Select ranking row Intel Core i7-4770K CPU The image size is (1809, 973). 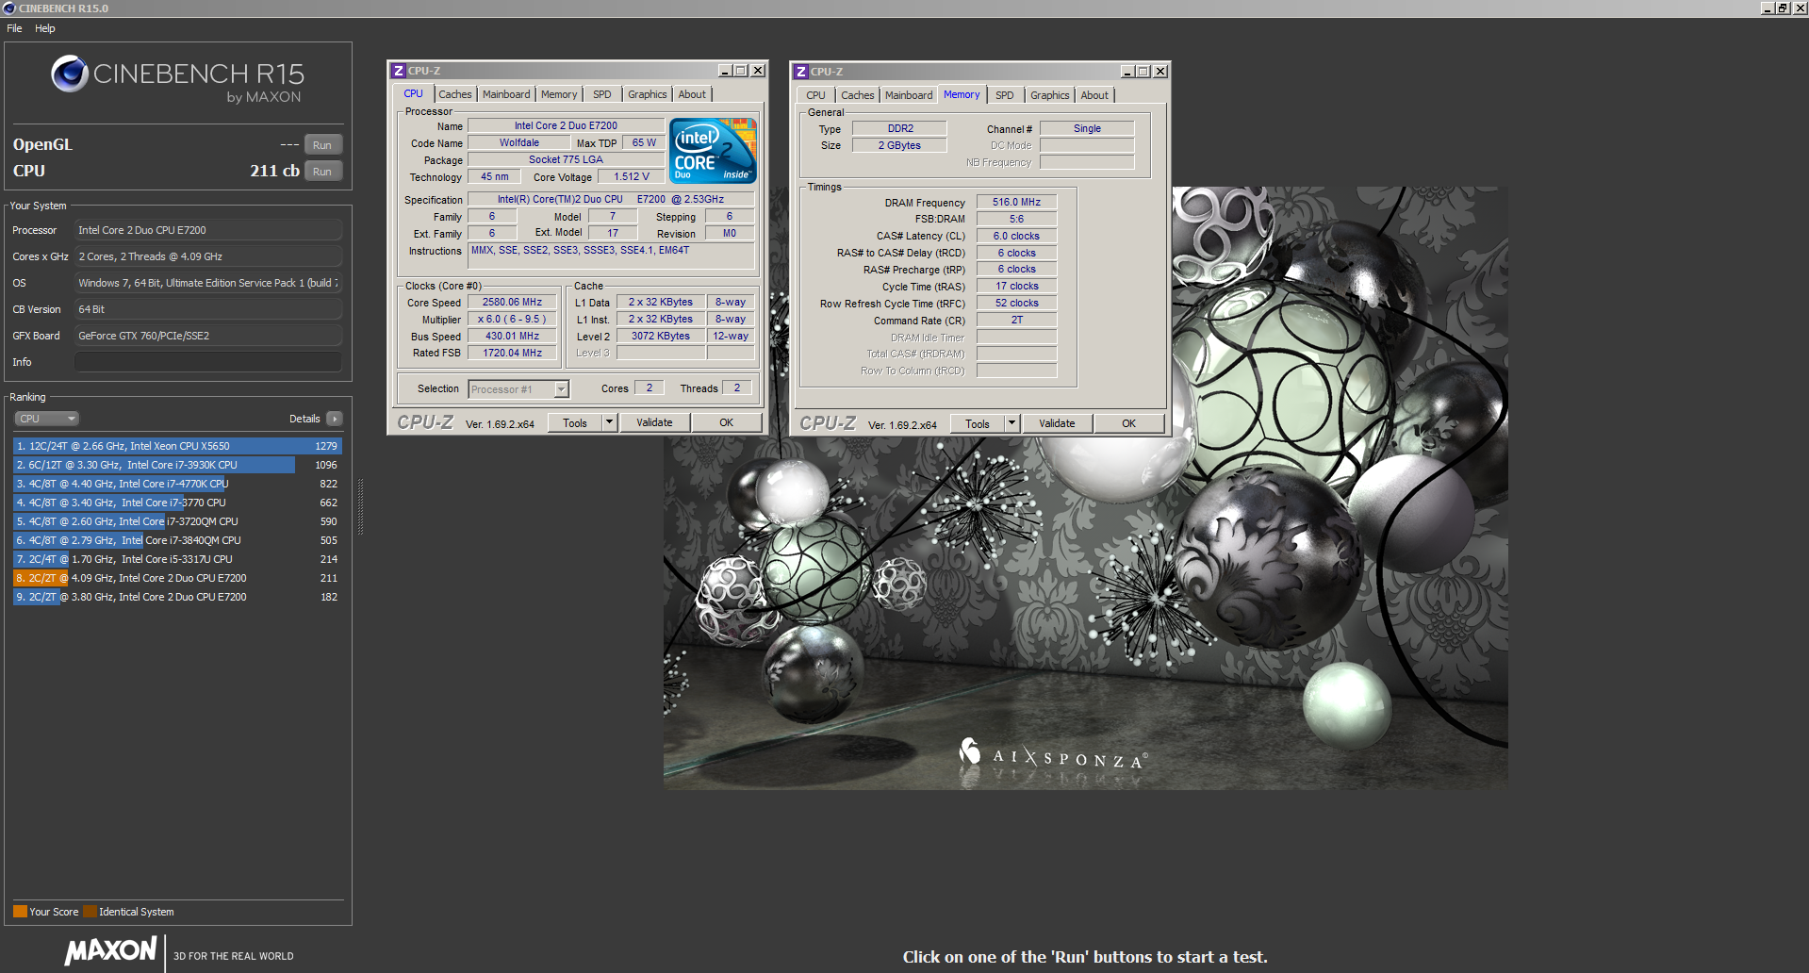coord(177,484)
